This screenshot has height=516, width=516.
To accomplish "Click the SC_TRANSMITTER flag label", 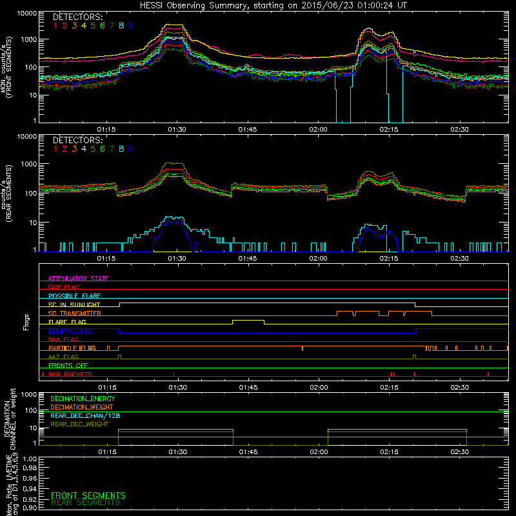I will 74,313.
